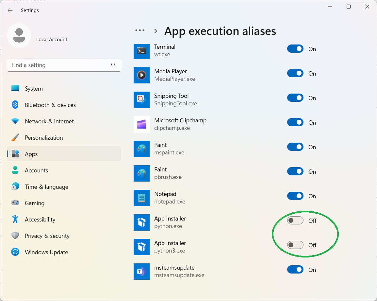Click the Bluetooth icon in sidebar
This screenshot has width=377, height=301.
click(x=15, y=105)
